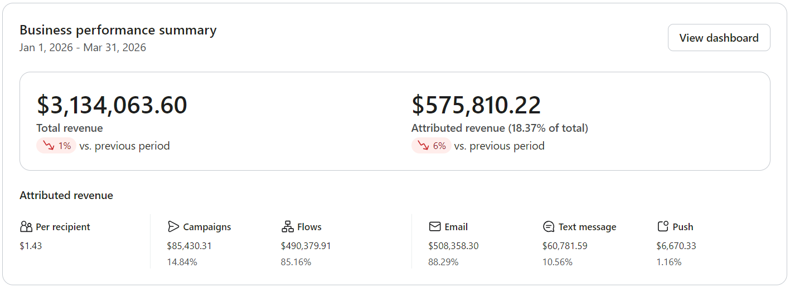This screenshot has height=288, width=790.
Task: Click the 14.84% campaigns percentage
Action: [x=182, y=262]
